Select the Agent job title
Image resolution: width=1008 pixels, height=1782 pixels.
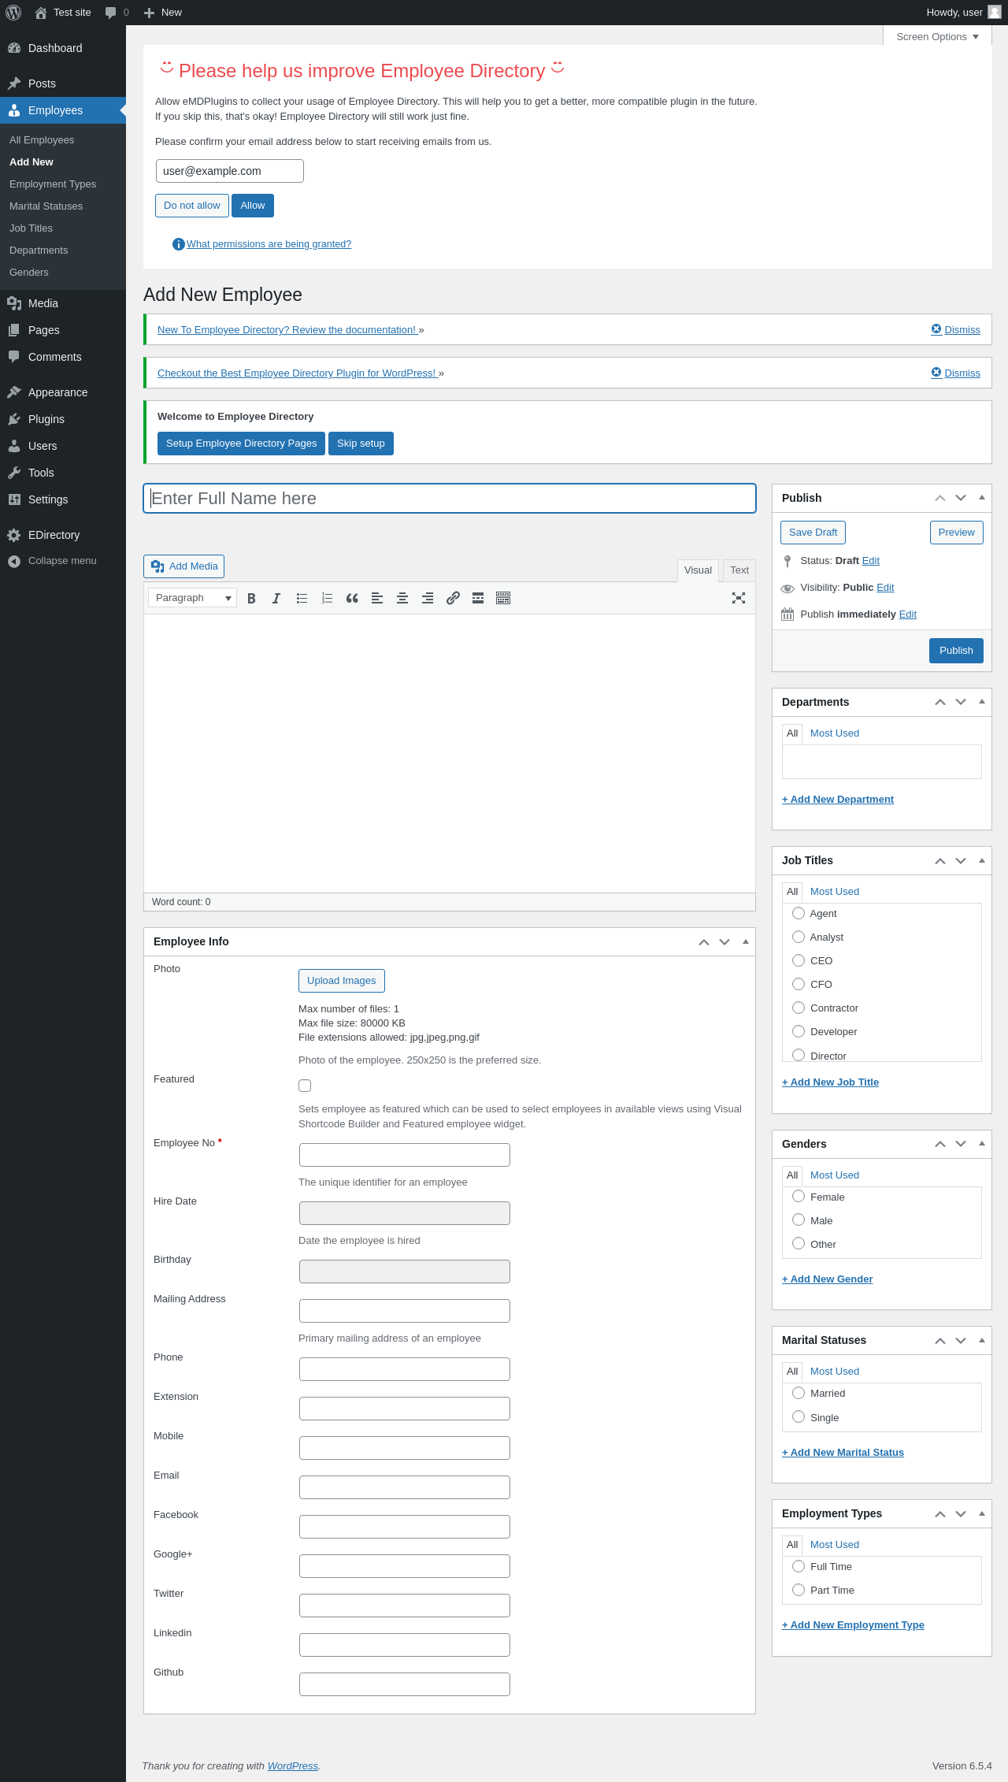[x=799, y=913]
